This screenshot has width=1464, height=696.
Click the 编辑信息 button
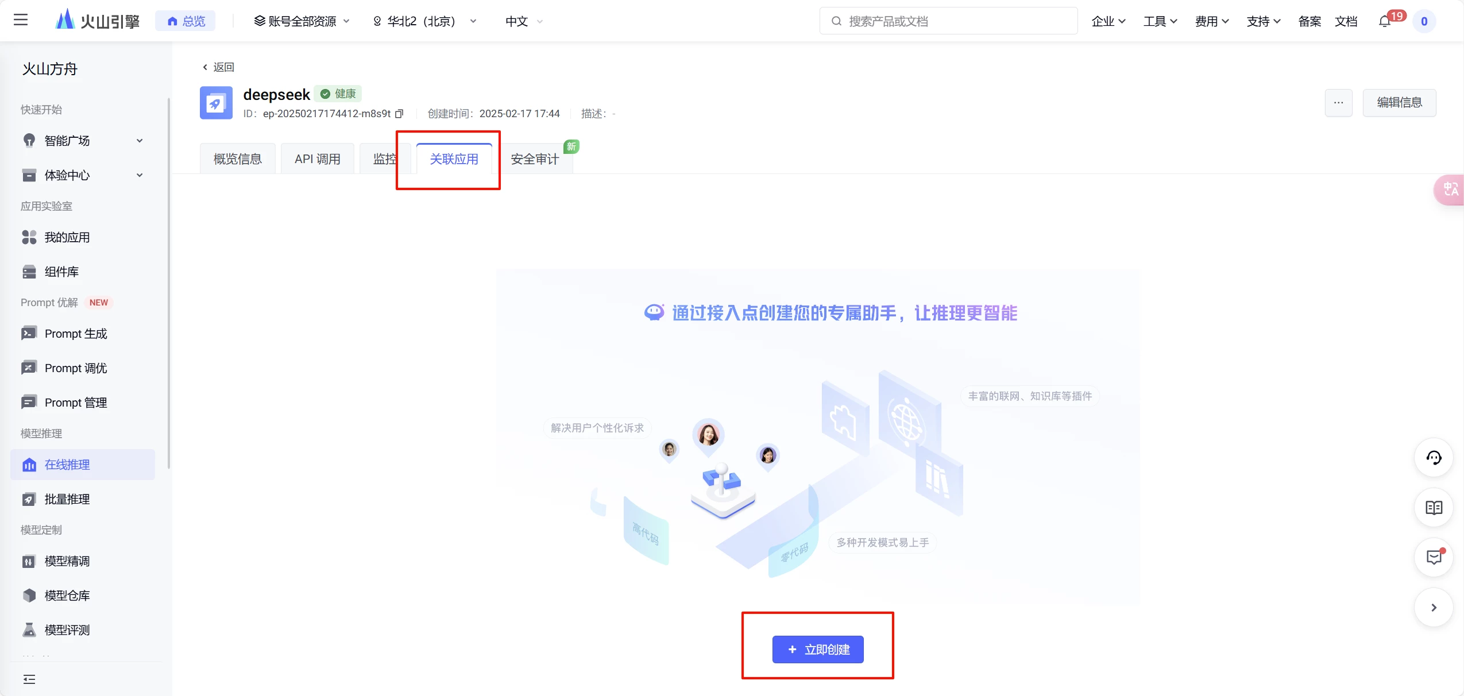tap(1399, 103)
